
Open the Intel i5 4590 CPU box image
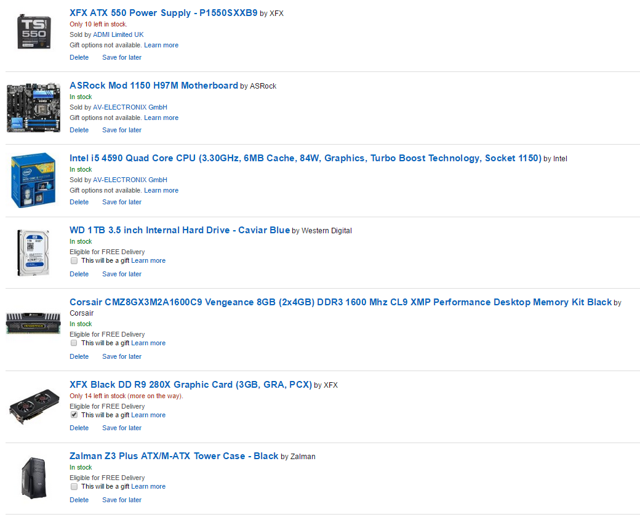(33, 180)
